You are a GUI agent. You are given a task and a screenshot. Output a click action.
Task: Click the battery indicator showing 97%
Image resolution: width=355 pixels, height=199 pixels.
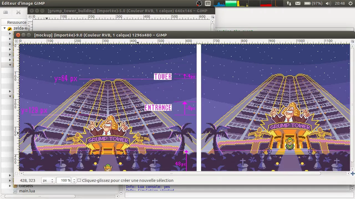pyautogui.click(x=313, y=3)
